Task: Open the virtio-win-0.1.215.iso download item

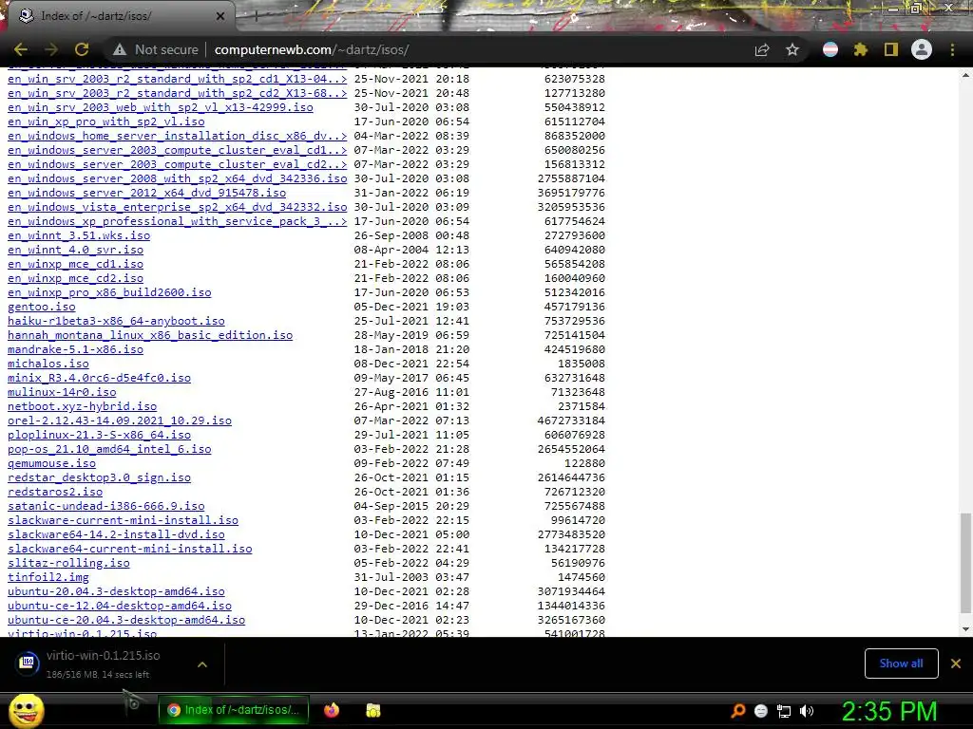Action: [x=103, y=664]
